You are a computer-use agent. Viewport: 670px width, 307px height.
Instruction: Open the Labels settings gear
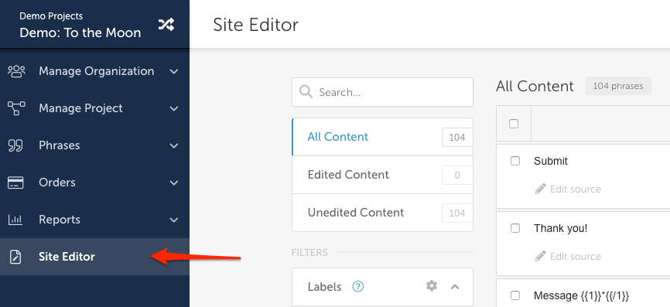click(432, 285)
